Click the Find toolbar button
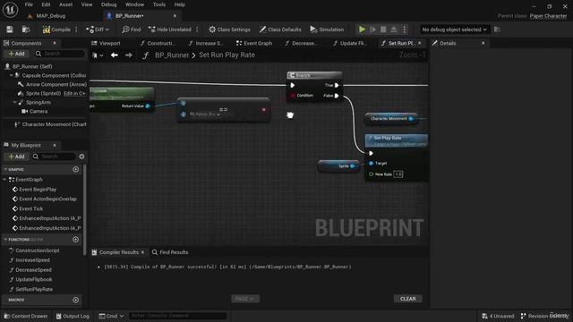Viewport: 573px width, 322px height. [x=132, y=30]
